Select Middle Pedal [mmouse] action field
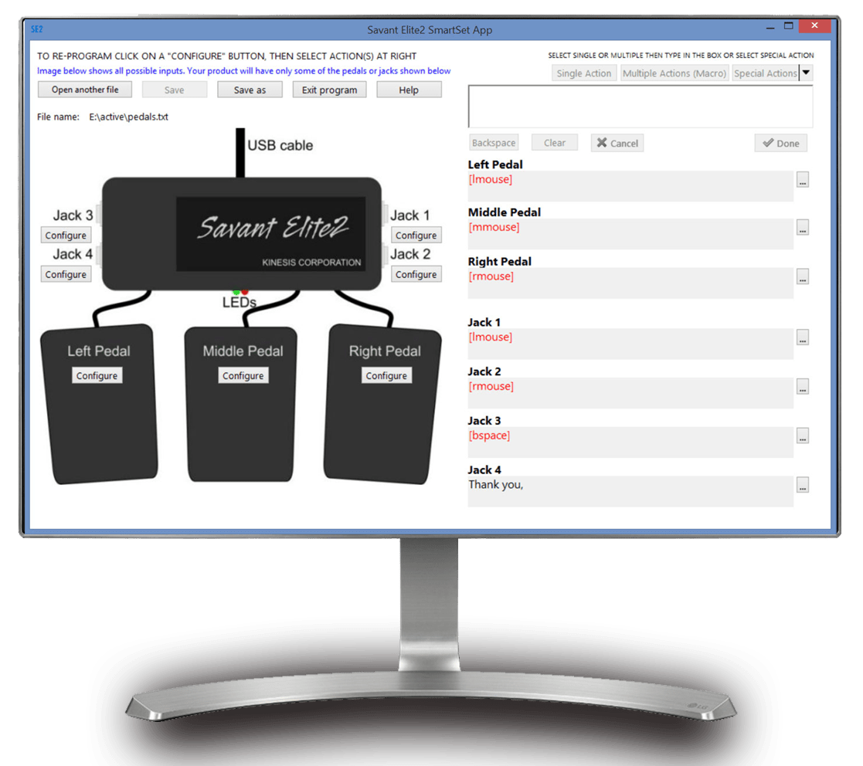The height and width of the screenshot is (766, 863). tap(630, 234)
